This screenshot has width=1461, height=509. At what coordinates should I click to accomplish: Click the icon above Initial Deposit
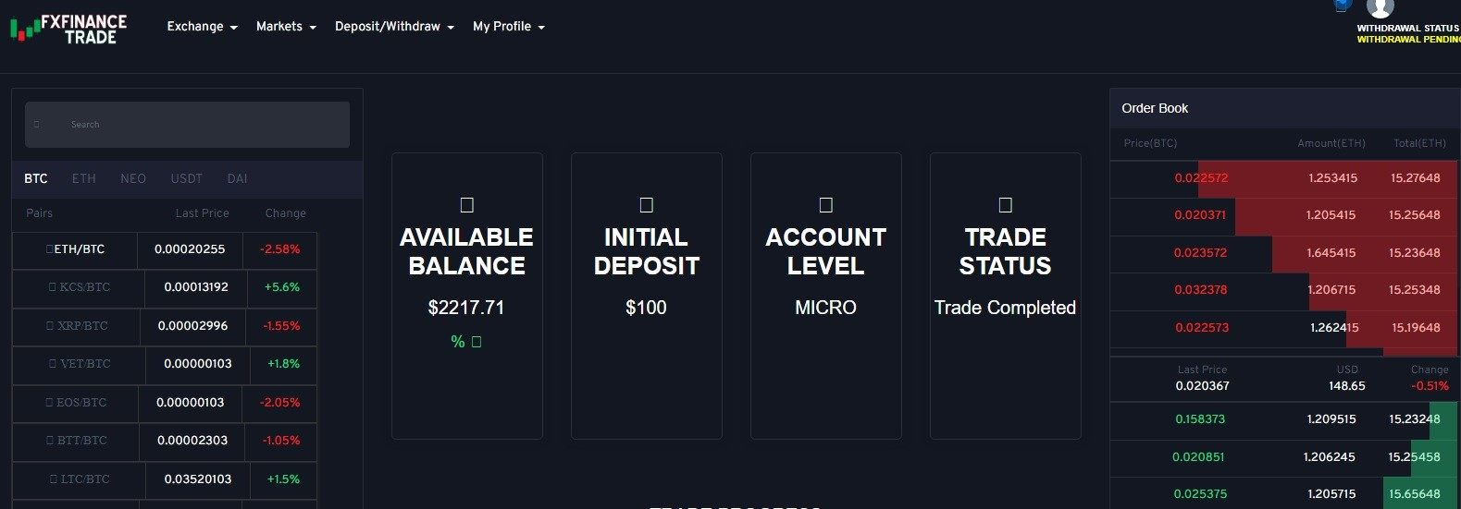pyautogui.click(x=647, y=205)
